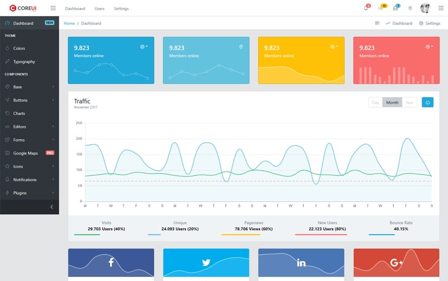This screenshot has height=281, width=448.
Task: Click Home in the breadcrumb
Action: tap(69, 23)
